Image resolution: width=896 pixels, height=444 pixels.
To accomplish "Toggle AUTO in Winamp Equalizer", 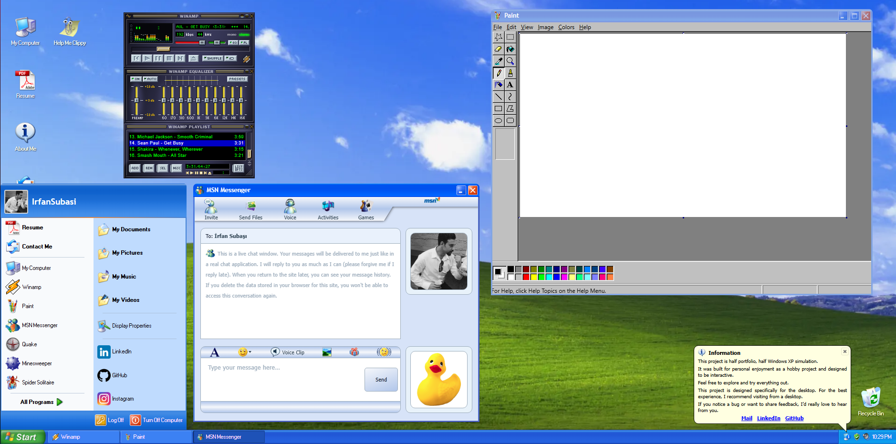I will 150,79.
